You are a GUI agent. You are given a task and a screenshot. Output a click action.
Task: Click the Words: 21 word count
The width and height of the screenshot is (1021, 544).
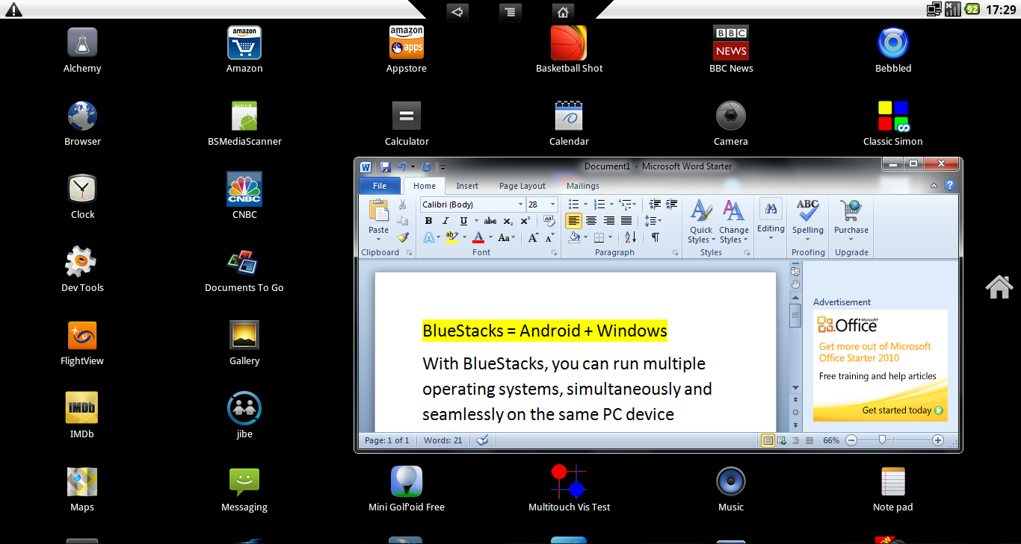(443, 440)
